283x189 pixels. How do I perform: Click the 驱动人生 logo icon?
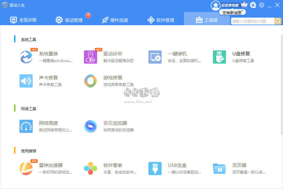(5, 5)
